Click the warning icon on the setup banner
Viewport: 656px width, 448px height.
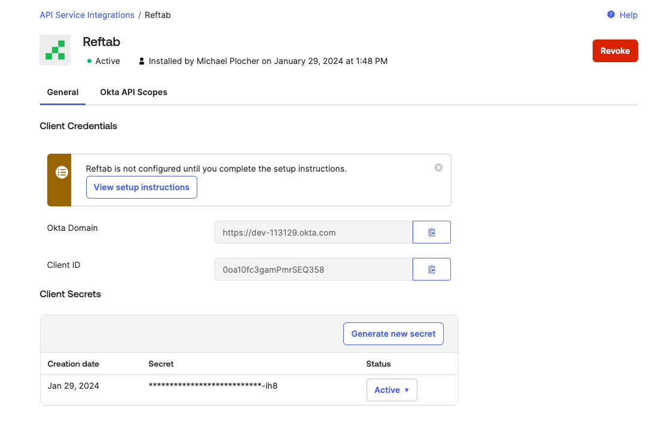[60, 172]
